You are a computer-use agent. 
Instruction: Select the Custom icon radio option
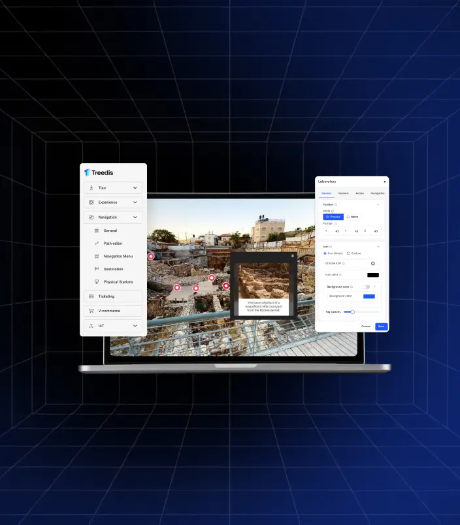[x=348, y=253]
